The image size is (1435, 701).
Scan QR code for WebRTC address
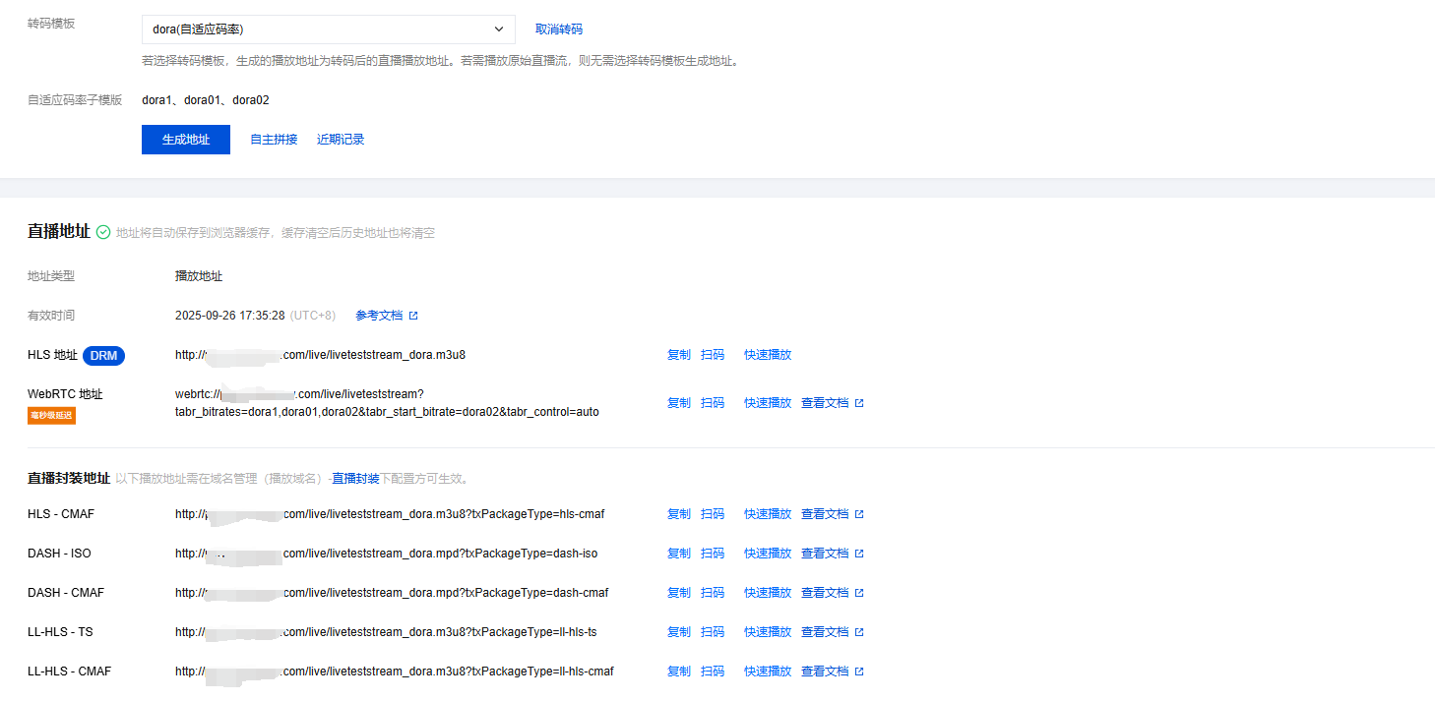click(713, 403)
